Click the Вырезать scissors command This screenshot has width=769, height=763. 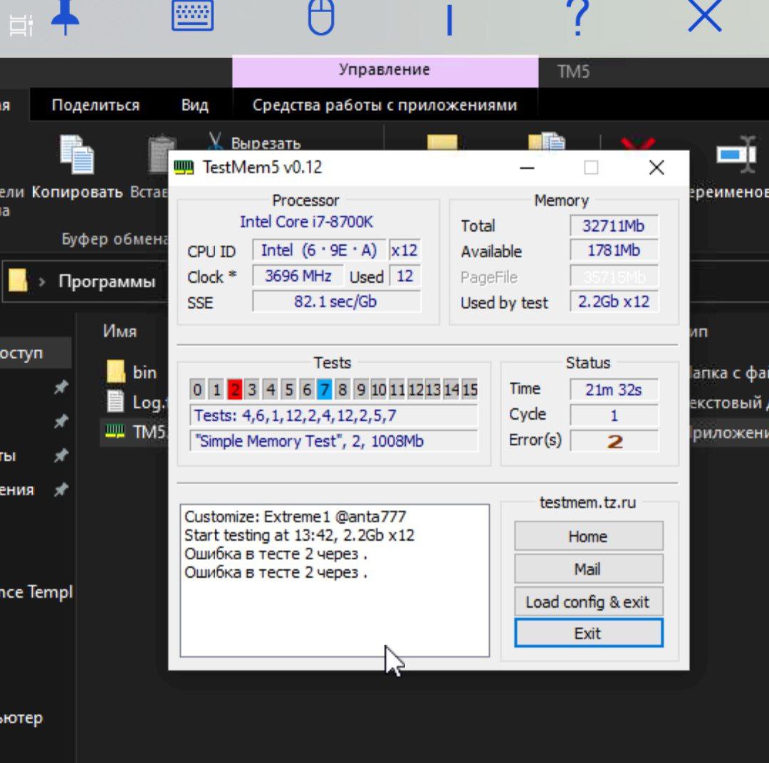[255, 142]
